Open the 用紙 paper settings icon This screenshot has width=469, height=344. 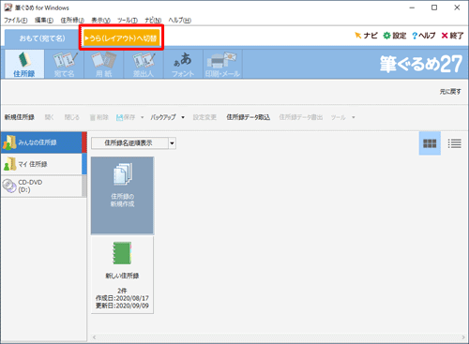(x=104, y=64)
